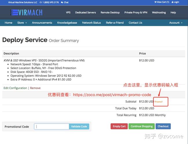The width and height of the screenshot is (188, 144).
Task: Open Private Proxy & VPN menu
Action: point(136,12)
